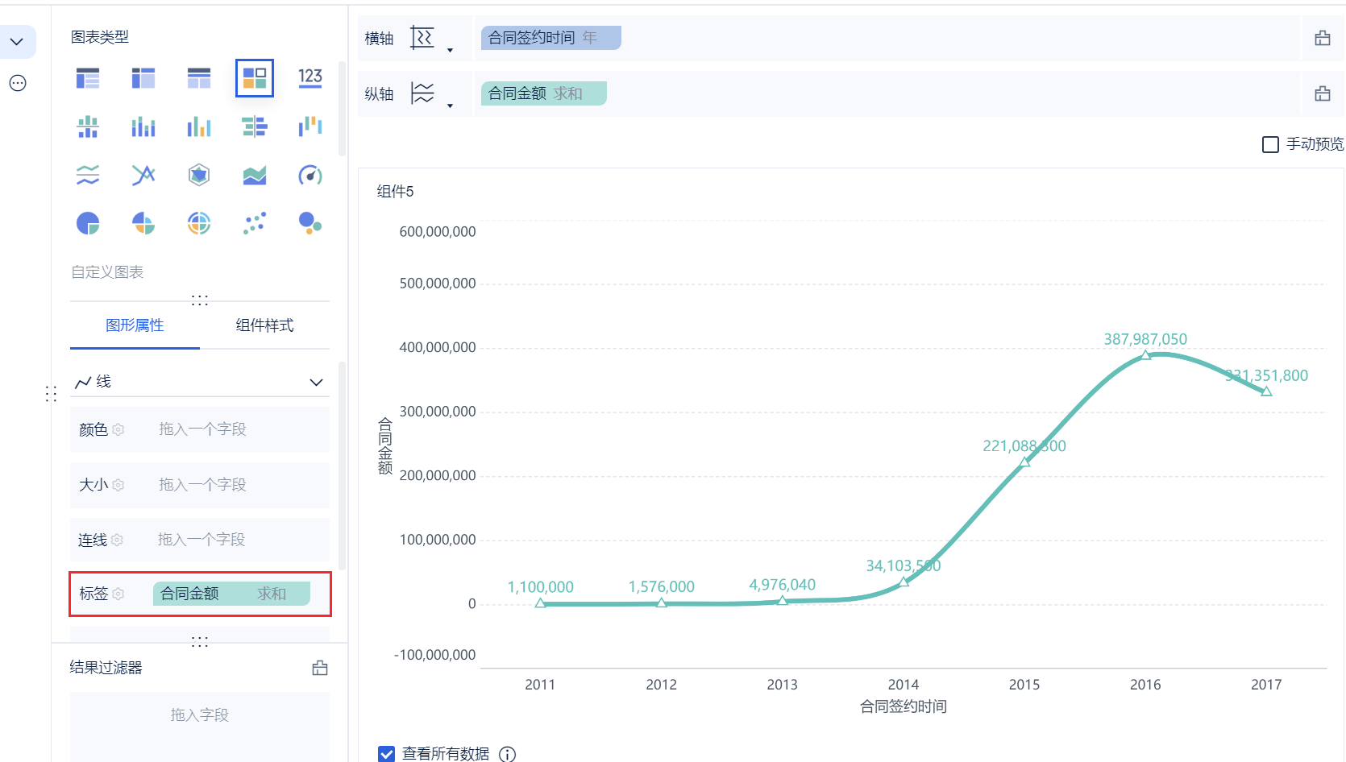
Task: Uncheck the 查看所有数据 checkbox
Action: tap(387, 754)
